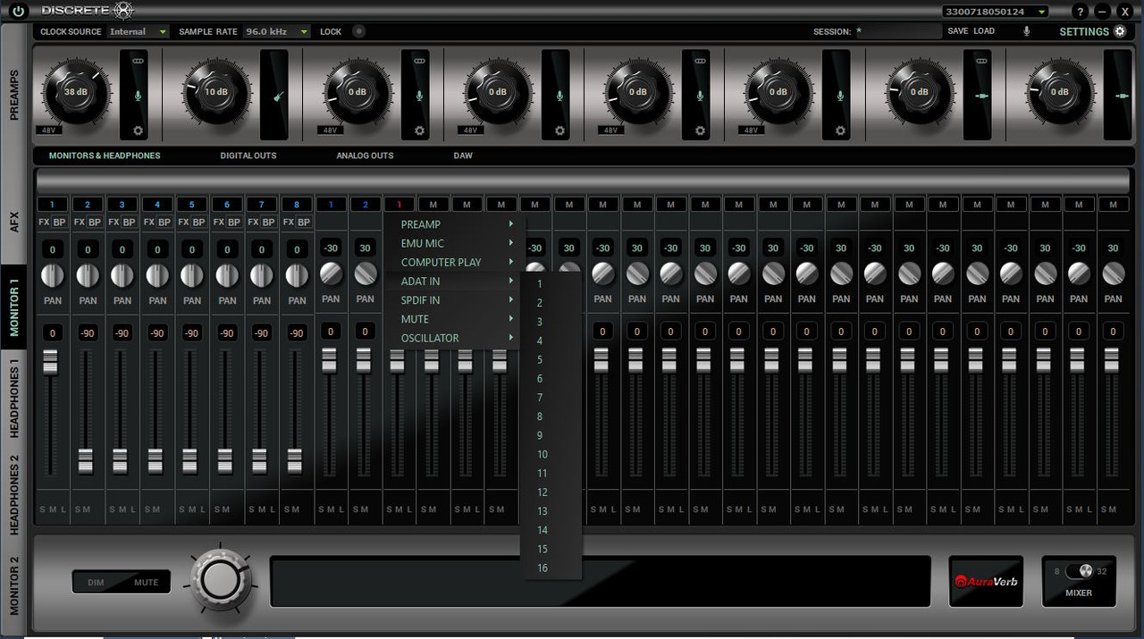Toggle BP bypass on mixer channel 2

[95, 222]
